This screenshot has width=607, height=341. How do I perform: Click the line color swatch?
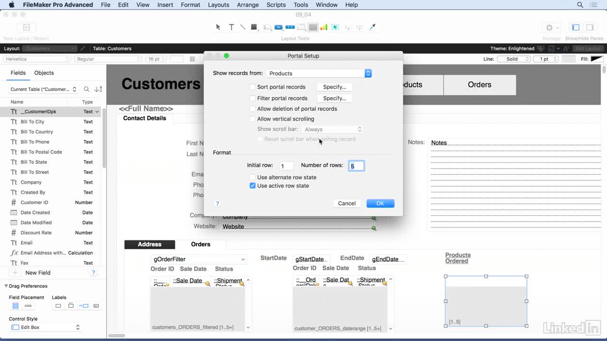coord(569,59)
